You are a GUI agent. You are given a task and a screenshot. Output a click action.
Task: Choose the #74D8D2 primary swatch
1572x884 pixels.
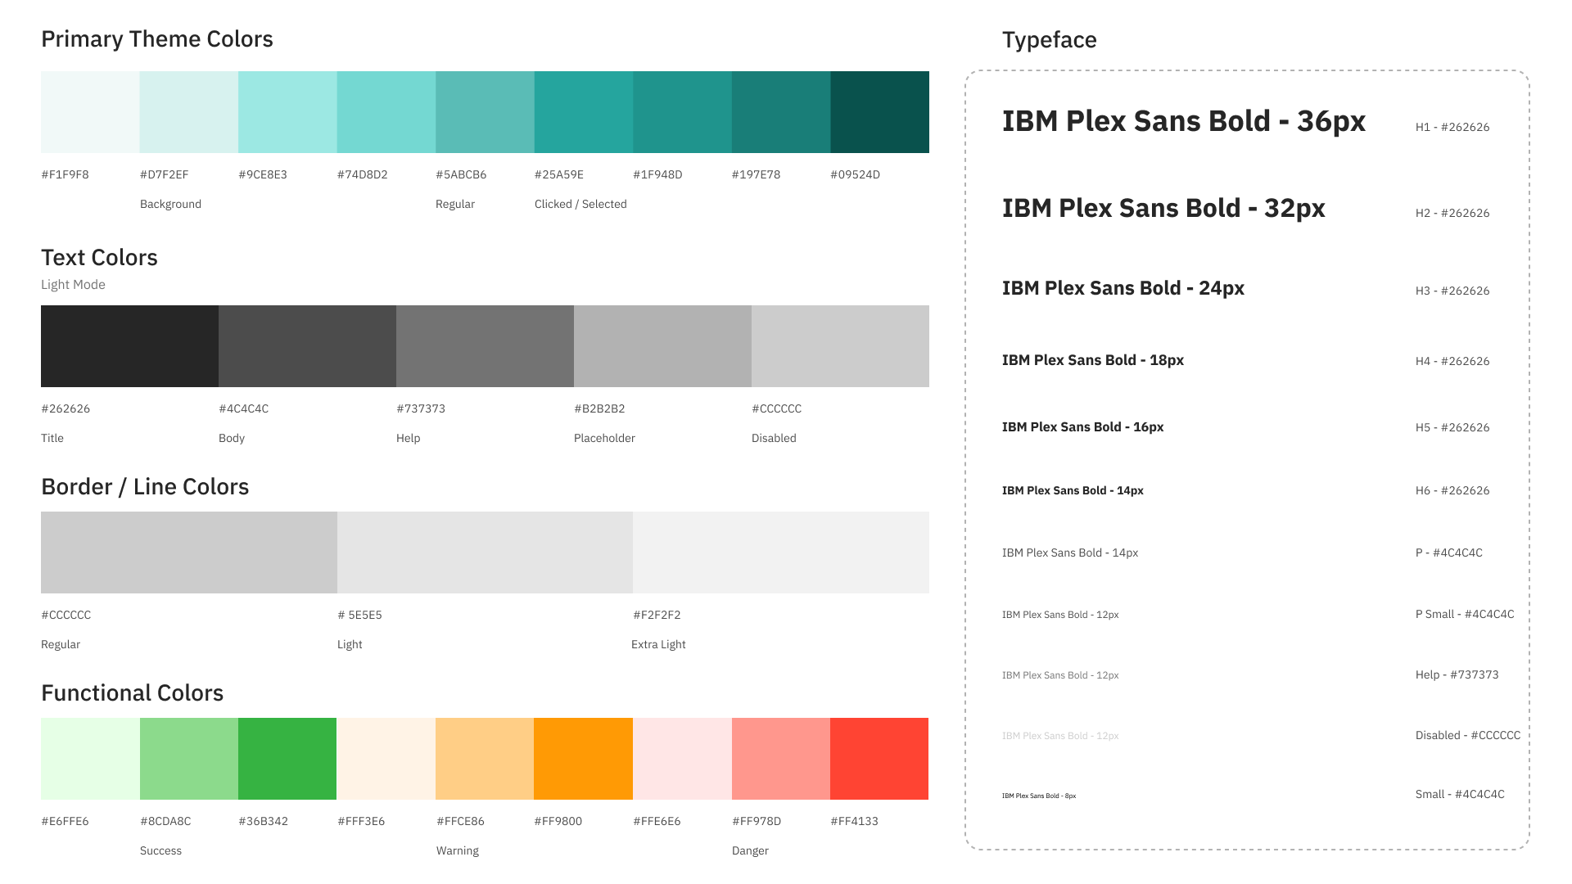coord(386,112)
